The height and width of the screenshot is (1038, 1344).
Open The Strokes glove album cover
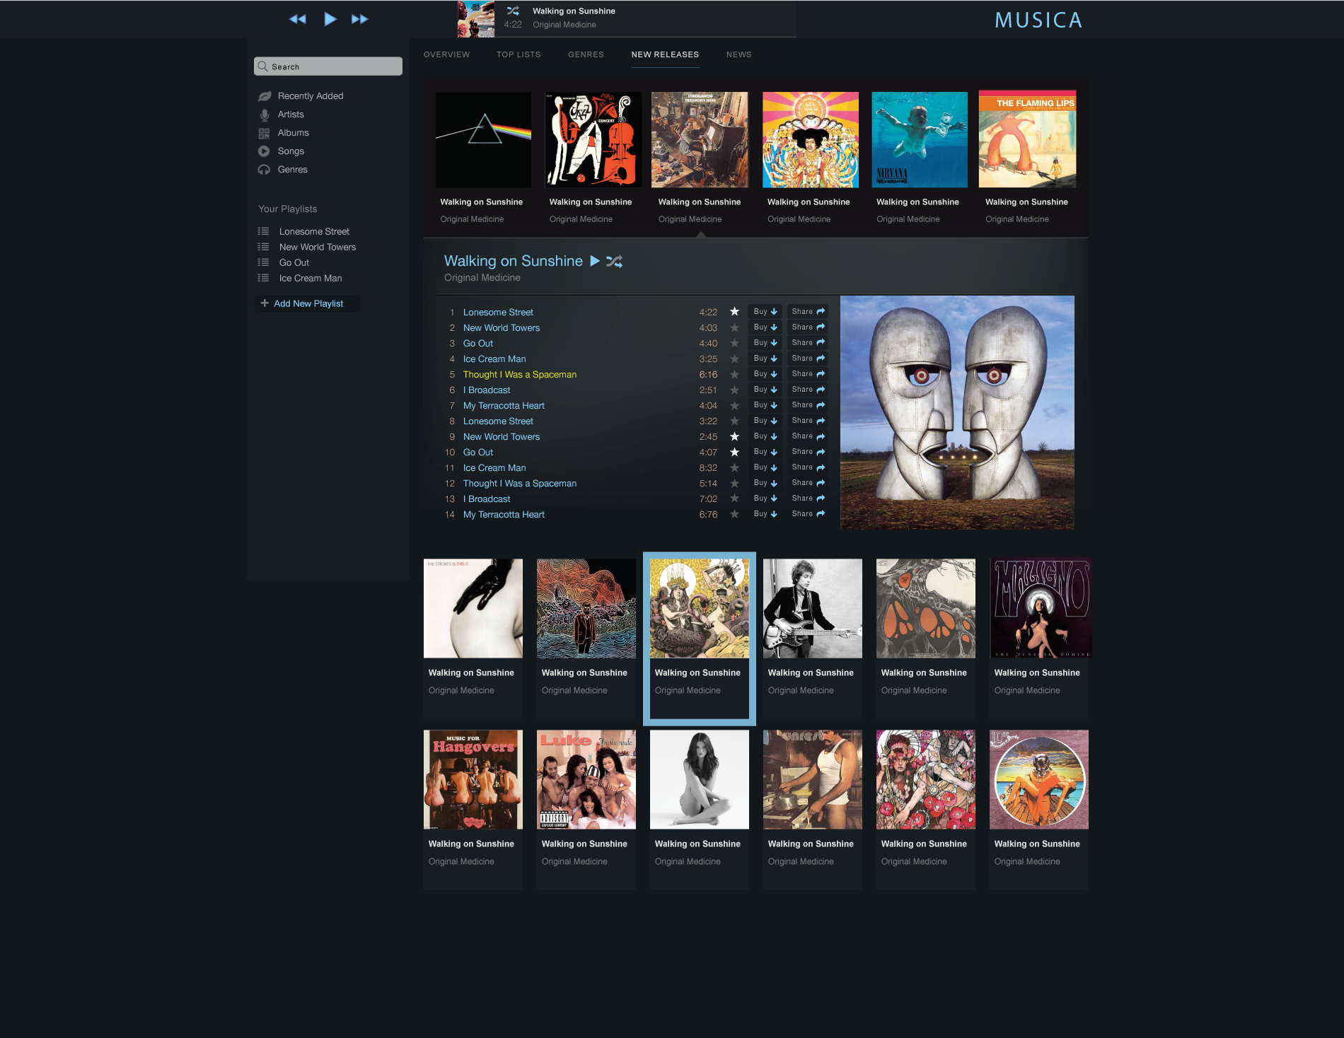[x=473, y=609]
